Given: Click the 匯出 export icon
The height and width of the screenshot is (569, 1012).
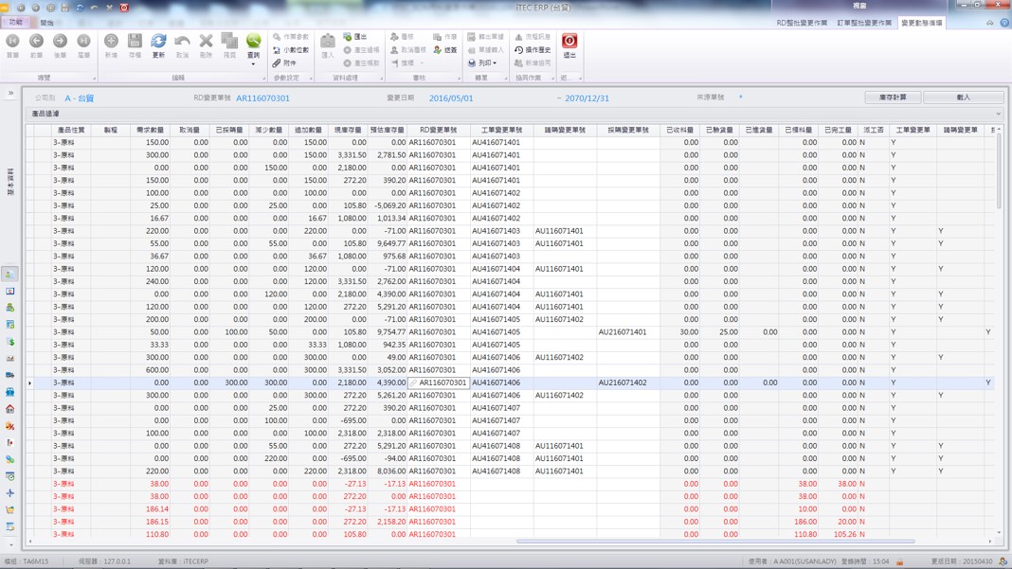Looking at the screenshot, I should tap(355, 37).
